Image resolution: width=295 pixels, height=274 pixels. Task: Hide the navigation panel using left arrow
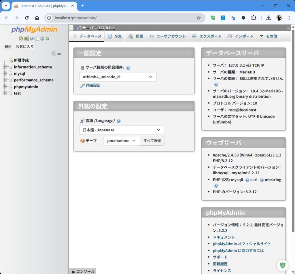click(71, 28)
